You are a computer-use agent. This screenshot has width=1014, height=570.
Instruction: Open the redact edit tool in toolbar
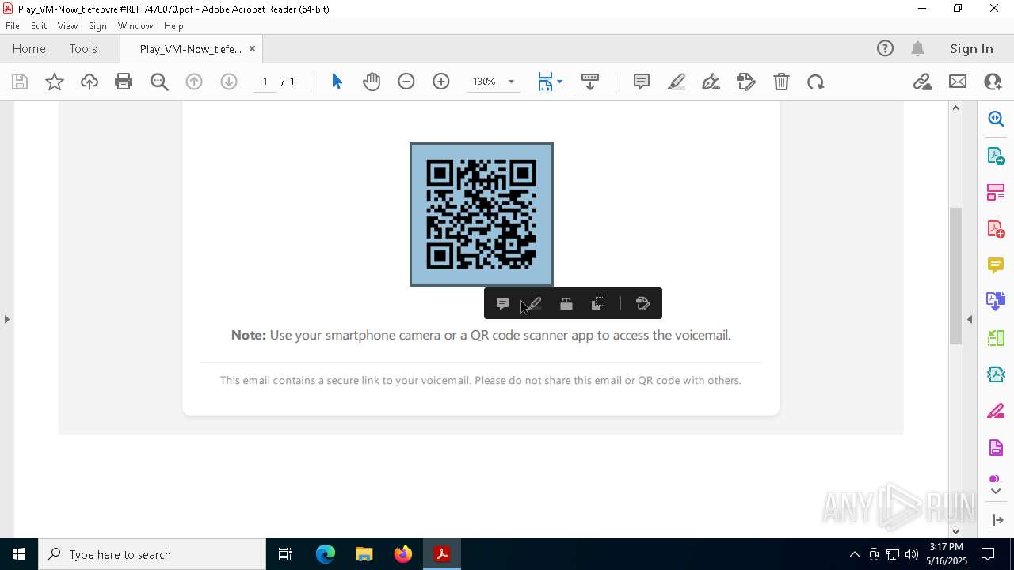coord(746,82)
